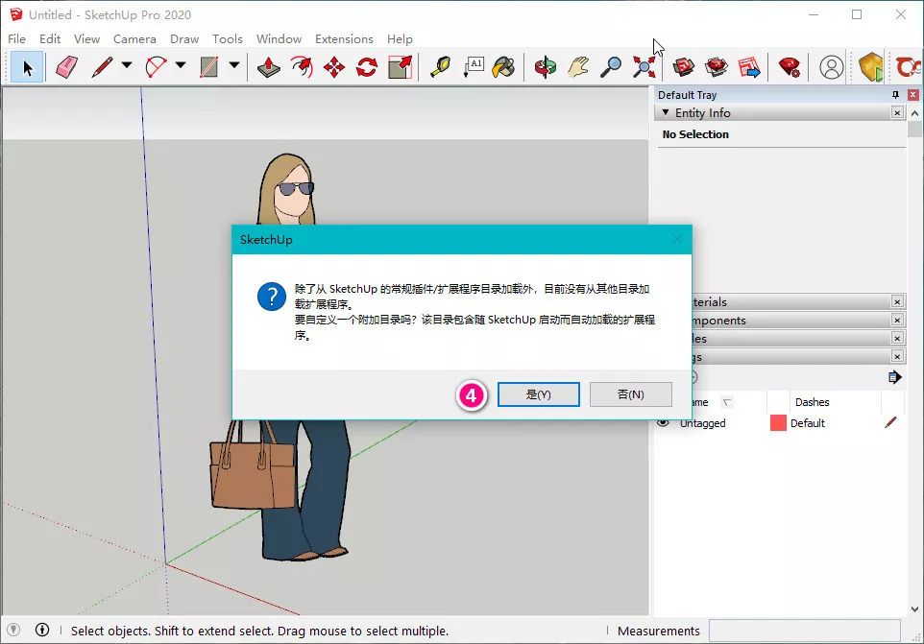Image resolution: width=924 pixels, height=644 pixels.
Task: Pick the Line pencil tool
Action: point(102,67)
